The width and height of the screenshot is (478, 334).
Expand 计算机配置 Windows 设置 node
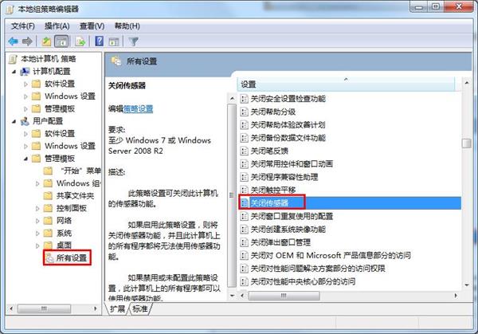pos(25,96)
